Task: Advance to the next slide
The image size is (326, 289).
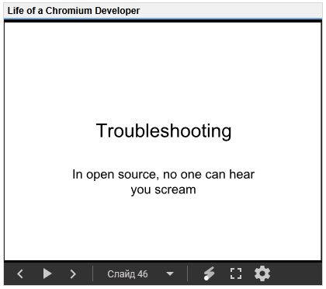Action: click(73, 273)
